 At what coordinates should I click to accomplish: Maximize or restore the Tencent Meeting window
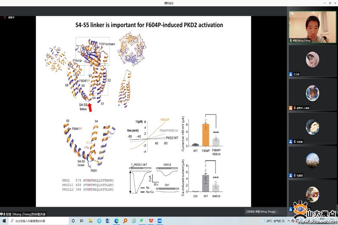tap(330, 3)
